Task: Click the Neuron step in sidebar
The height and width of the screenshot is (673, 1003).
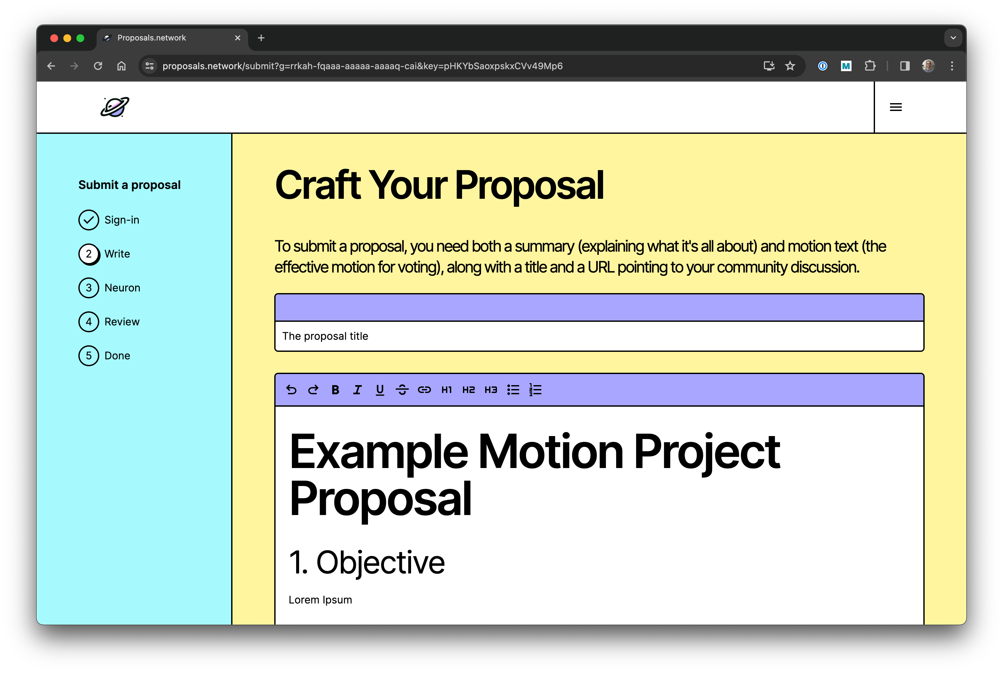Action: tap(122, 288)
